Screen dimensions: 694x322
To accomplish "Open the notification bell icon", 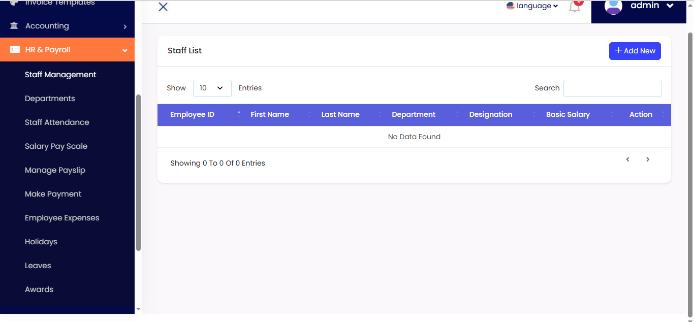I will tap(575, 7).
